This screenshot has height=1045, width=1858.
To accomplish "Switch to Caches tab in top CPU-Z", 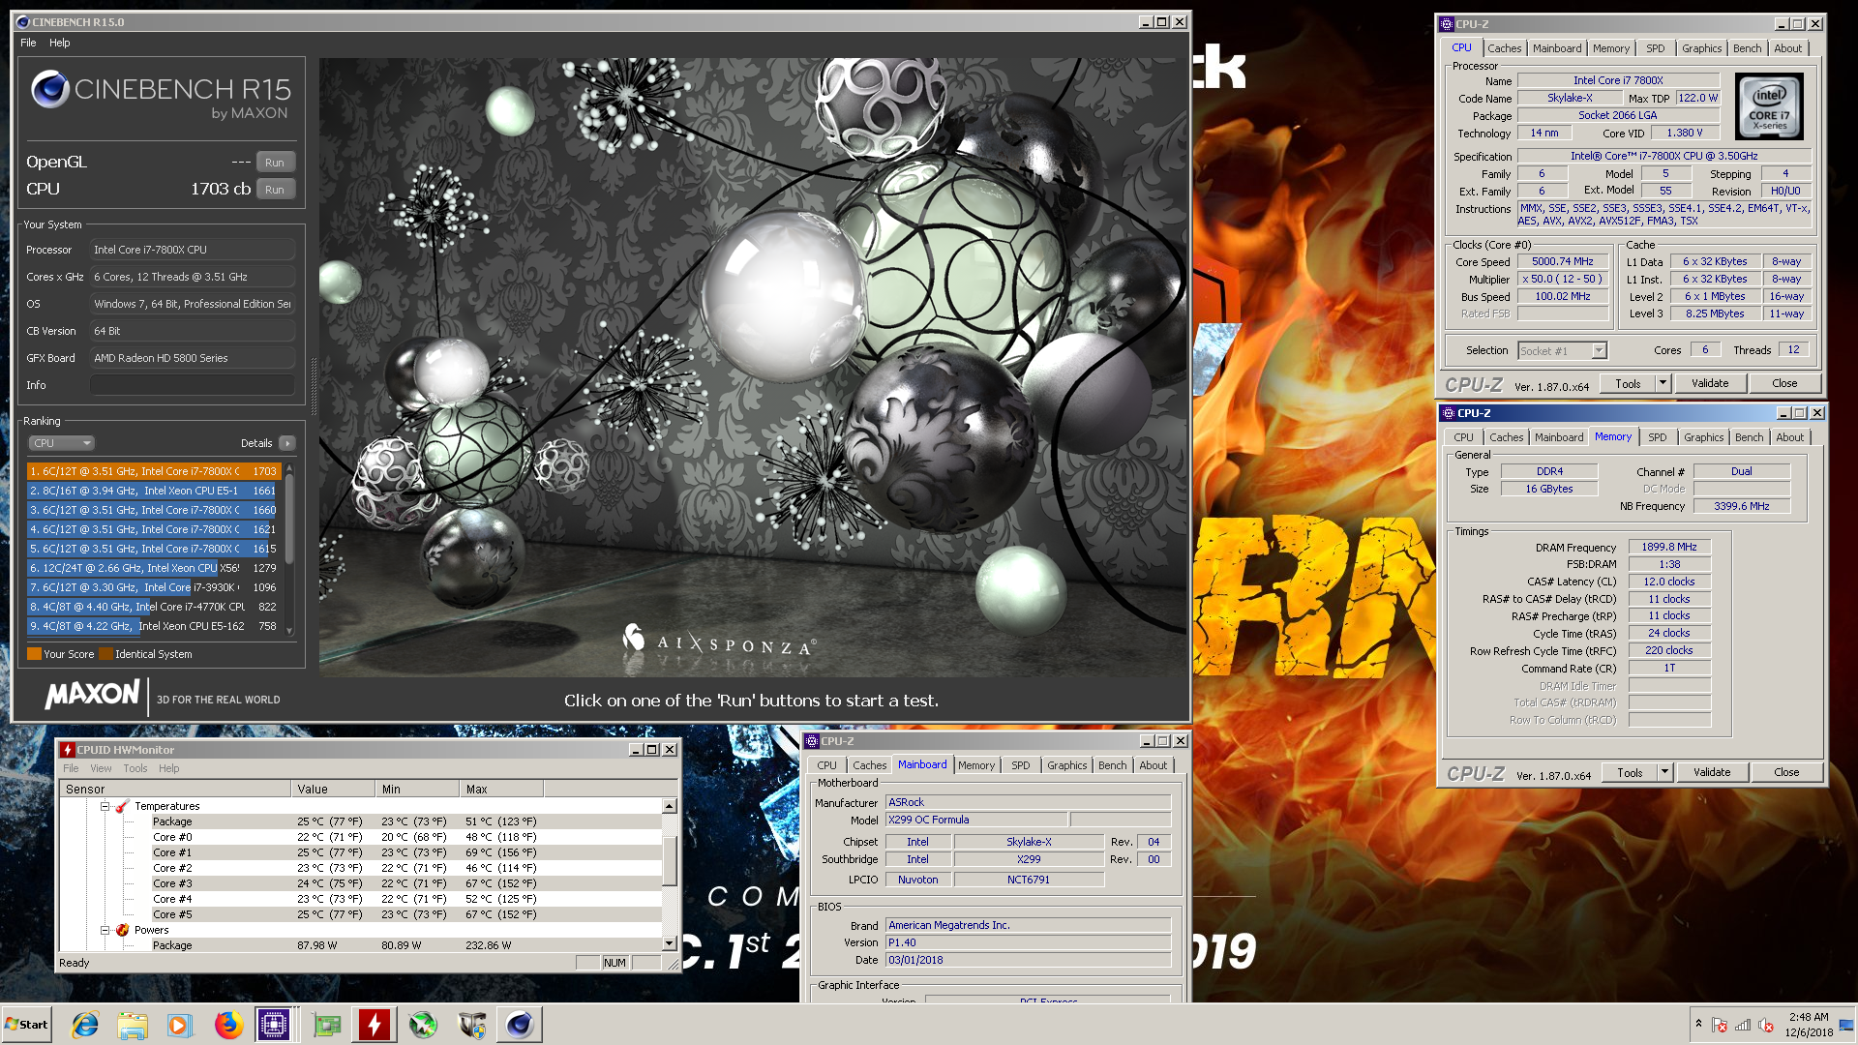I will 1504,48.
